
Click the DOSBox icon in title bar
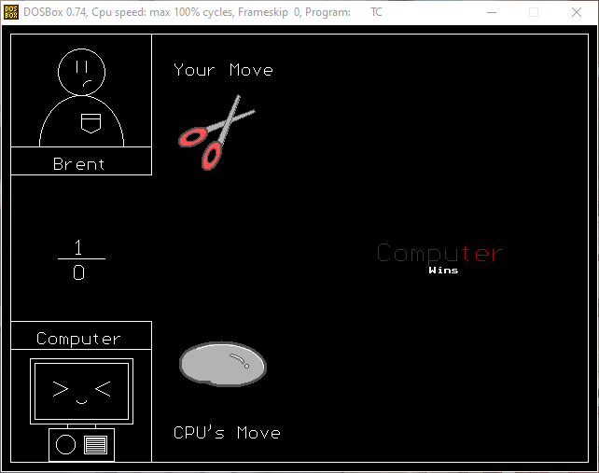click(x=11, y=12)
